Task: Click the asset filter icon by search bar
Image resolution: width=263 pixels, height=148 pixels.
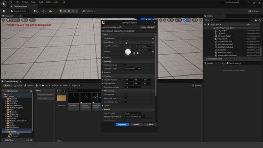Action: pos(58,90)
